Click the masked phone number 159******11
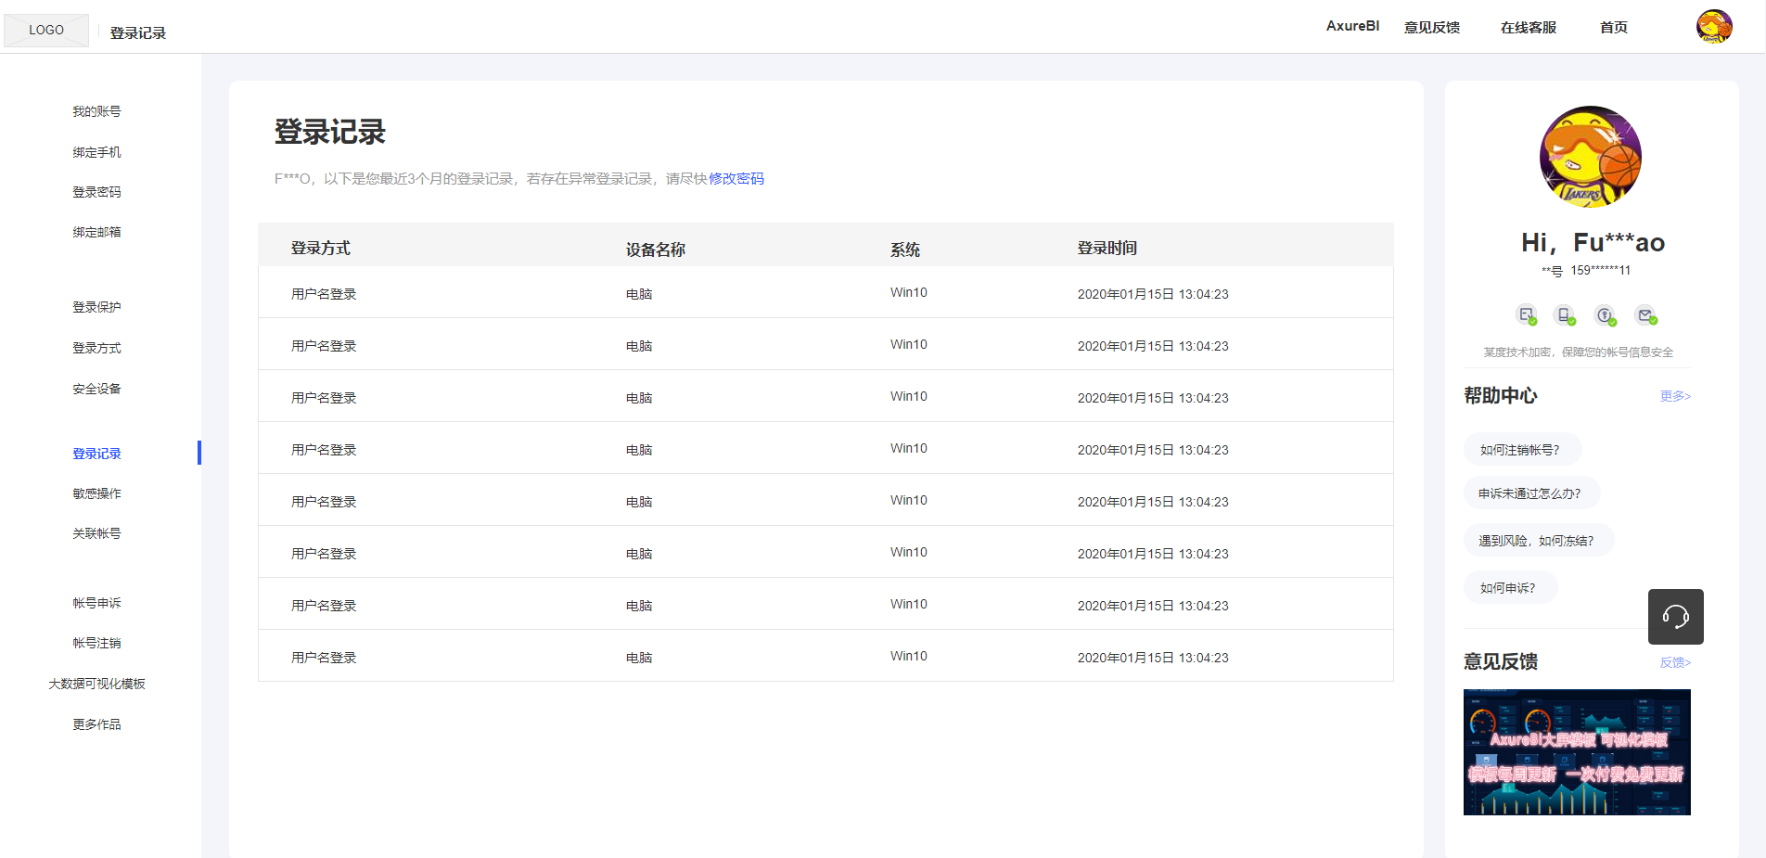Viewport: 1766px width, 858px height. [1600, 271]
